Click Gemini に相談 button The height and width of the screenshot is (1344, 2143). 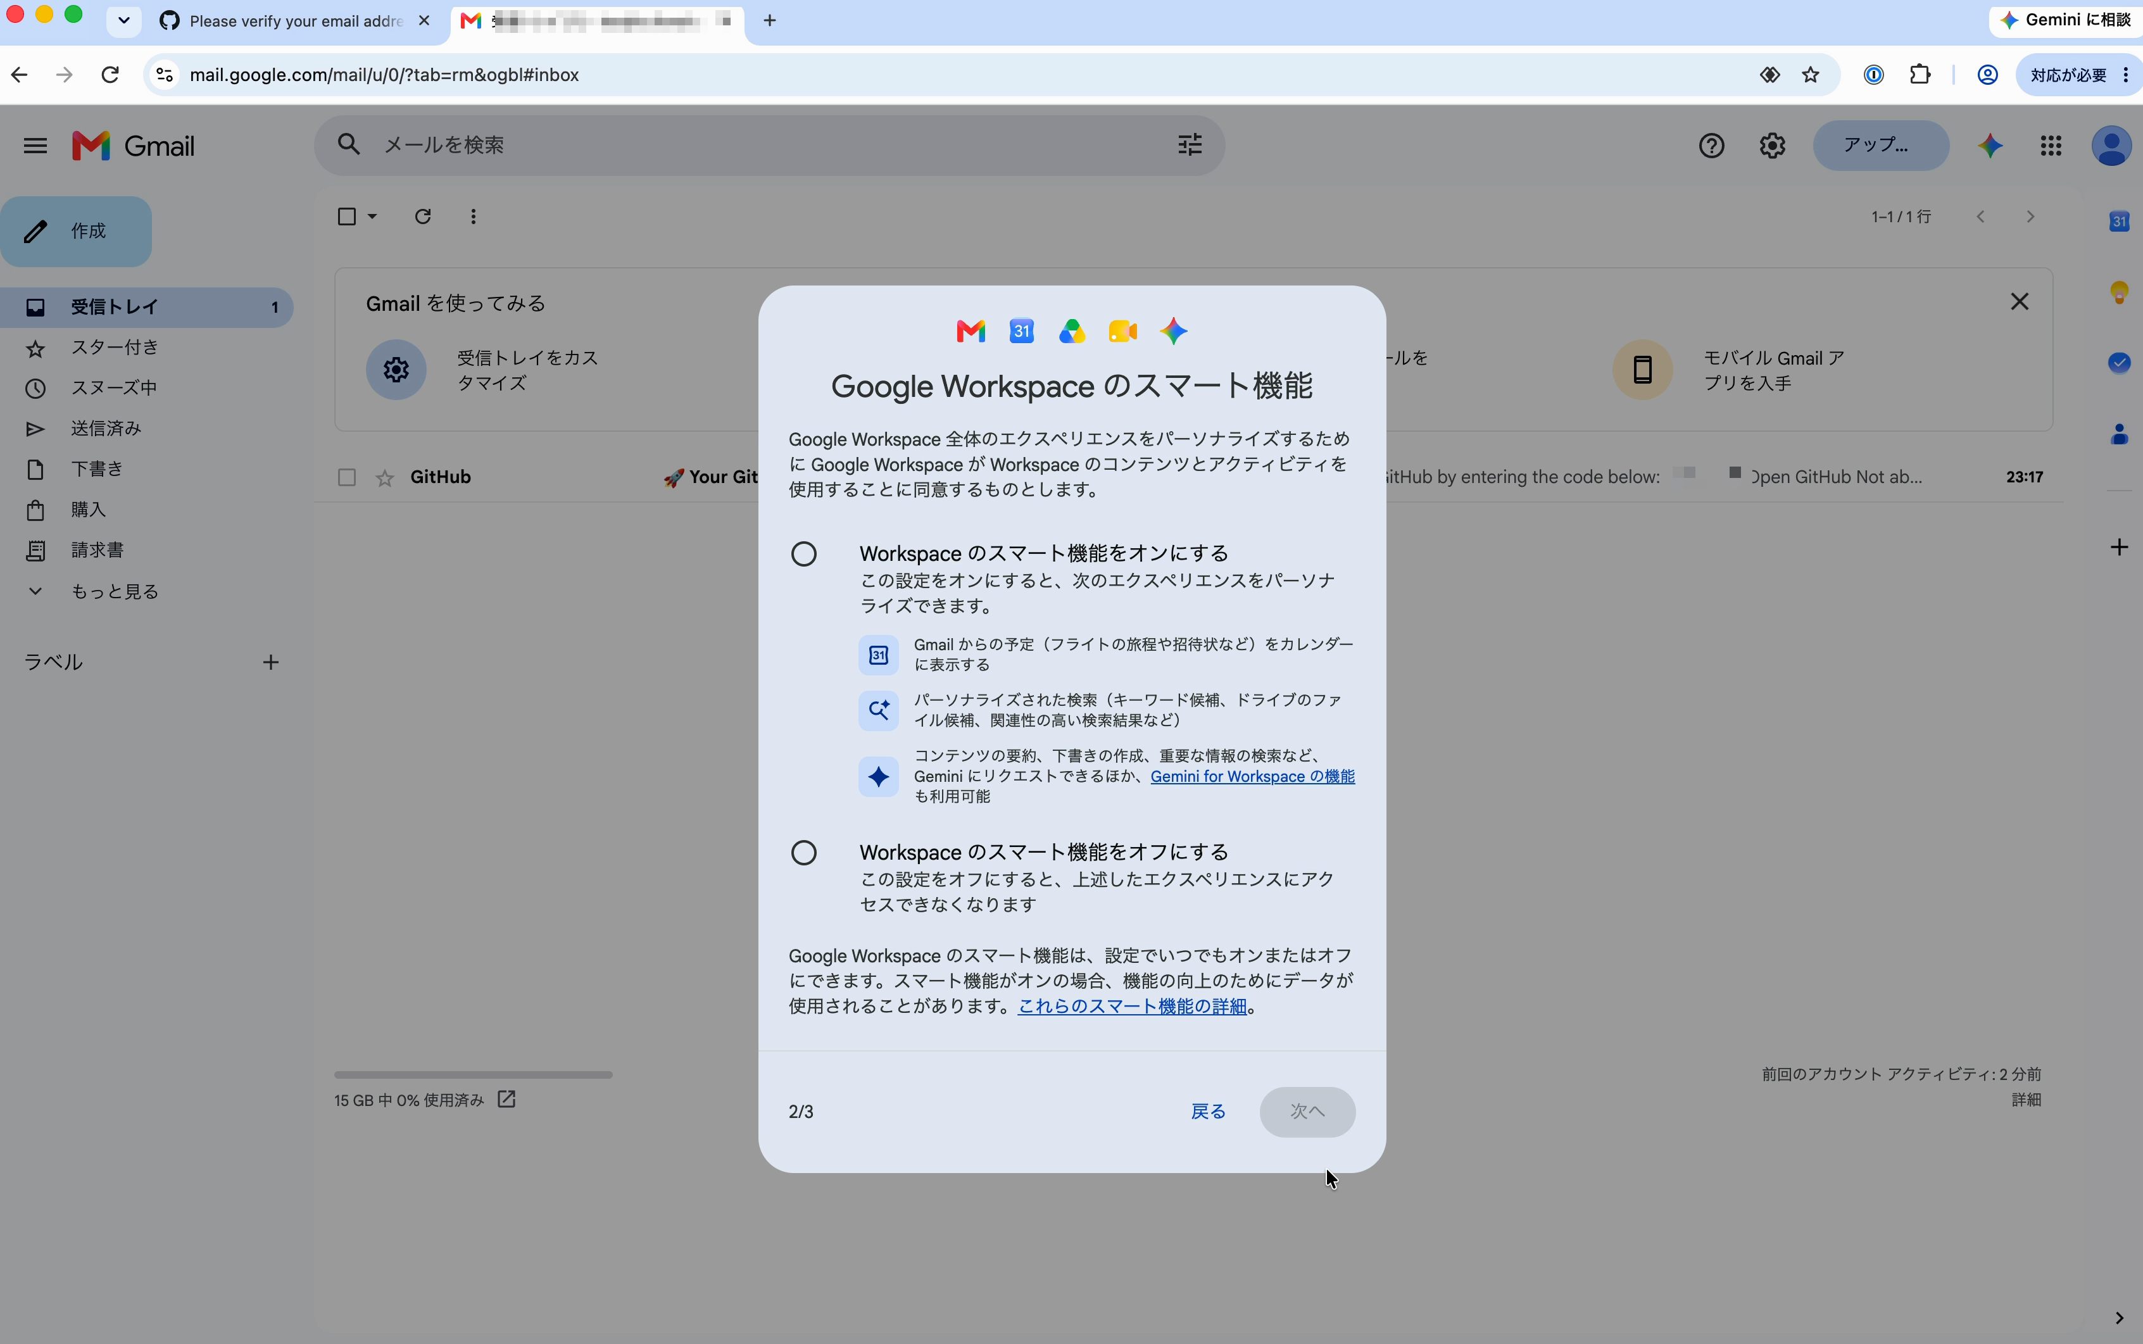pos(2066,20)
